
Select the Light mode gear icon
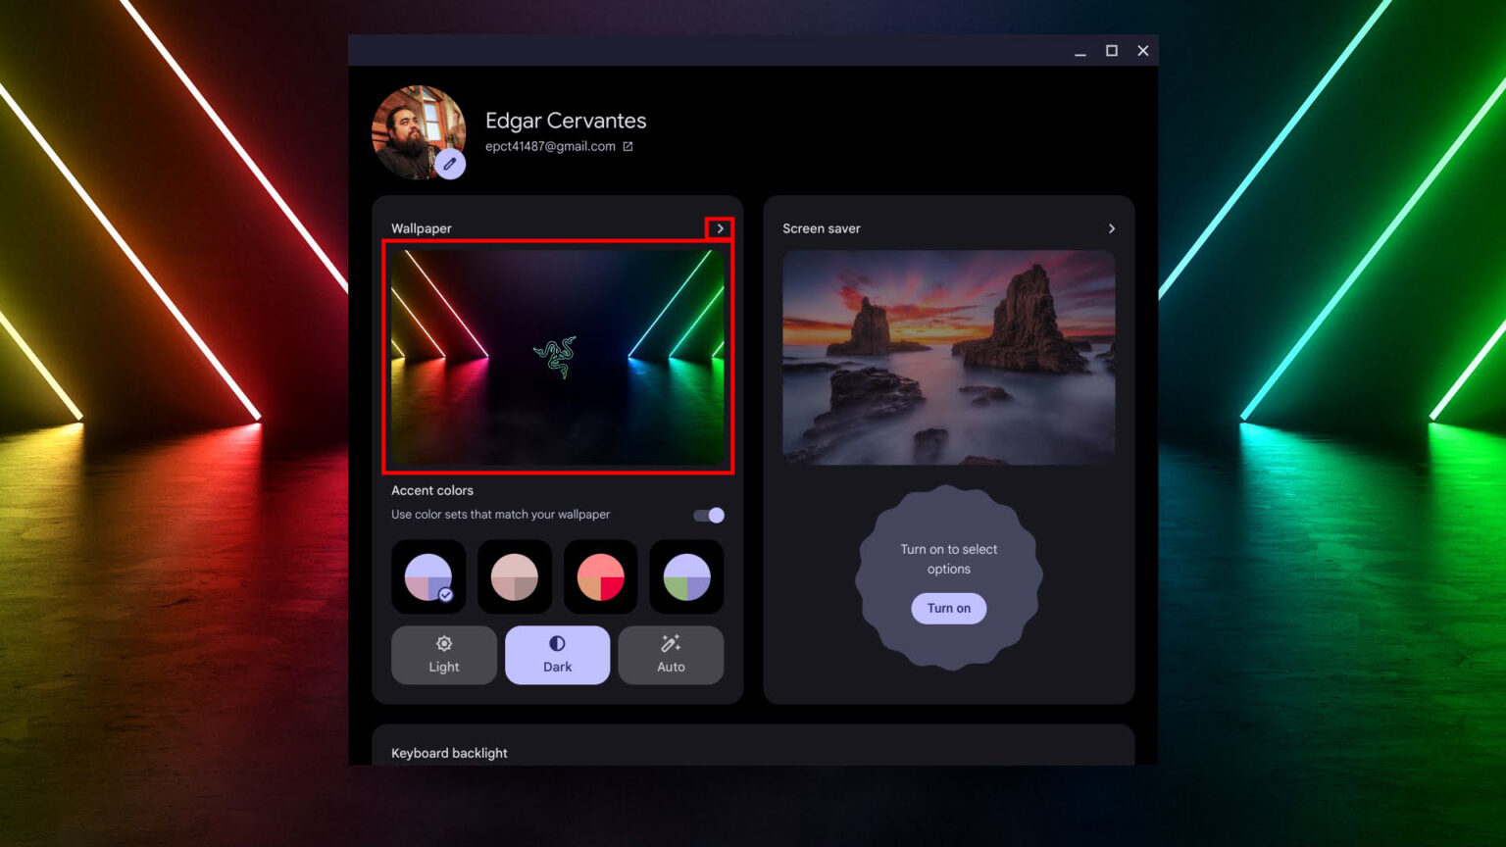pos(443,643)
